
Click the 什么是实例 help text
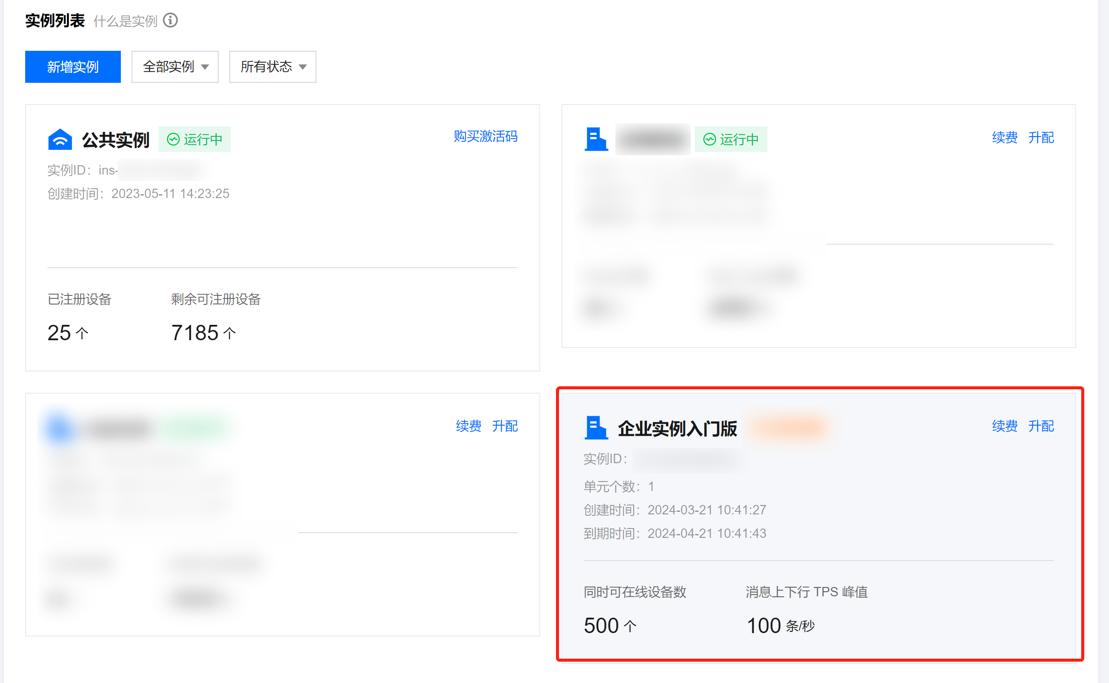(125, 21)
